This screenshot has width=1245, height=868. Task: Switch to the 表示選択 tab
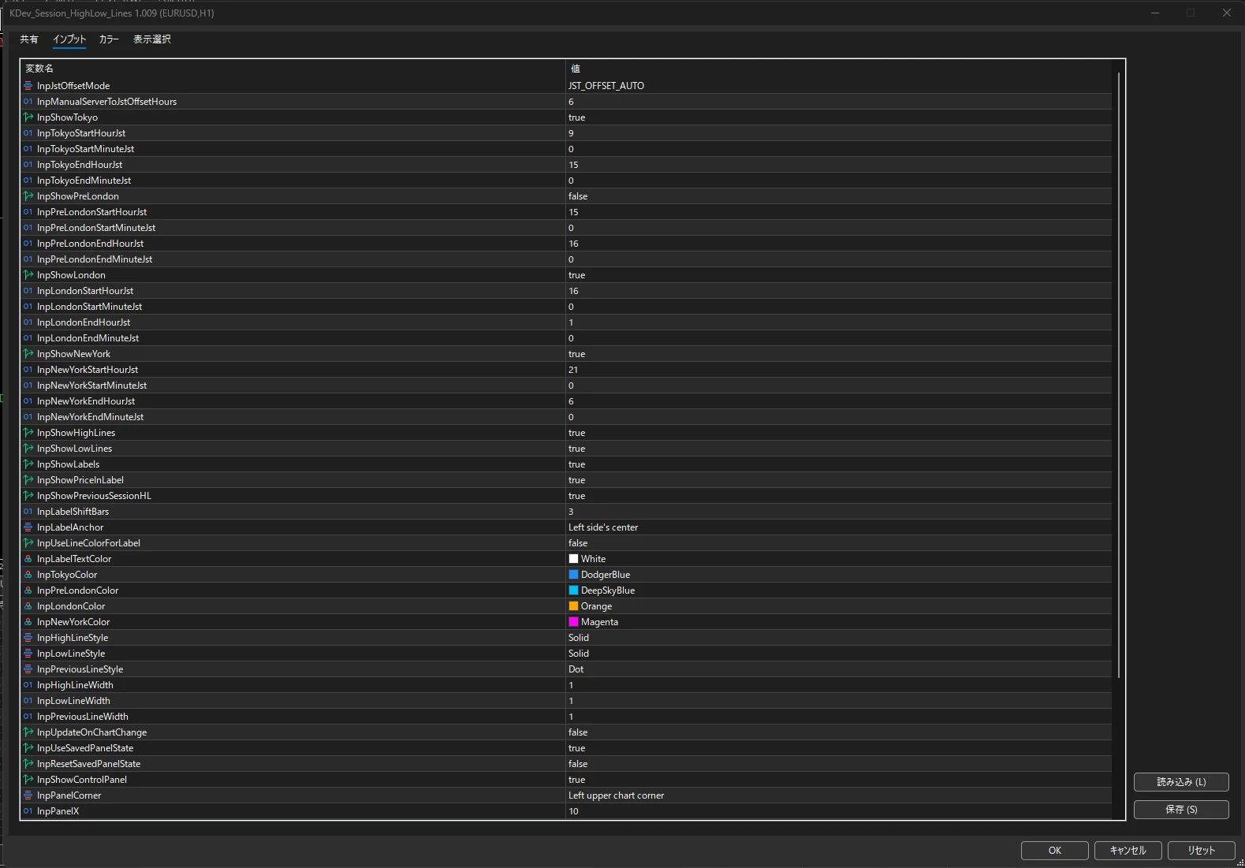(x=152, y=39)
